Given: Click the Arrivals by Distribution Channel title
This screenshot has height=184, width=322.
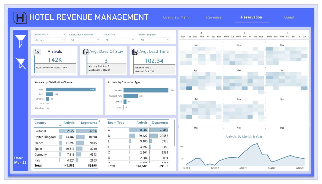Looking at the screenshot, I should coord(54,82).
